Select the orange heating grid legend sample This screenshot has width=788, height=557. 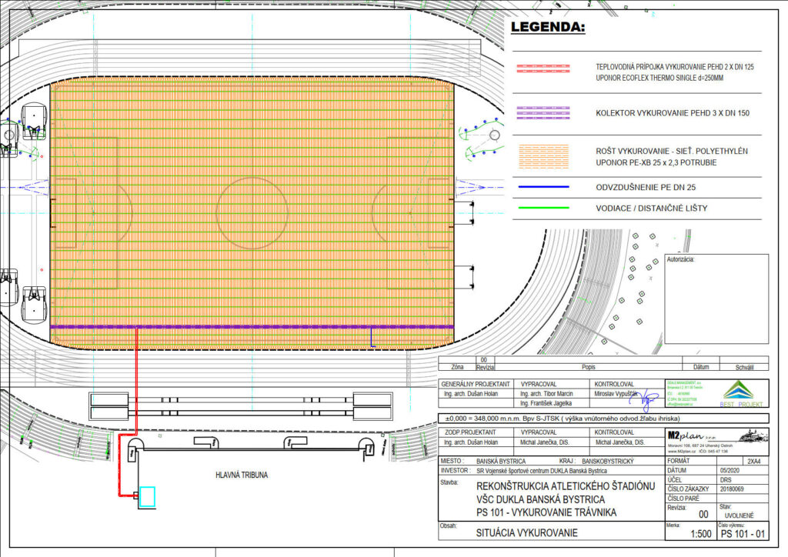click(x=539, y=158)
